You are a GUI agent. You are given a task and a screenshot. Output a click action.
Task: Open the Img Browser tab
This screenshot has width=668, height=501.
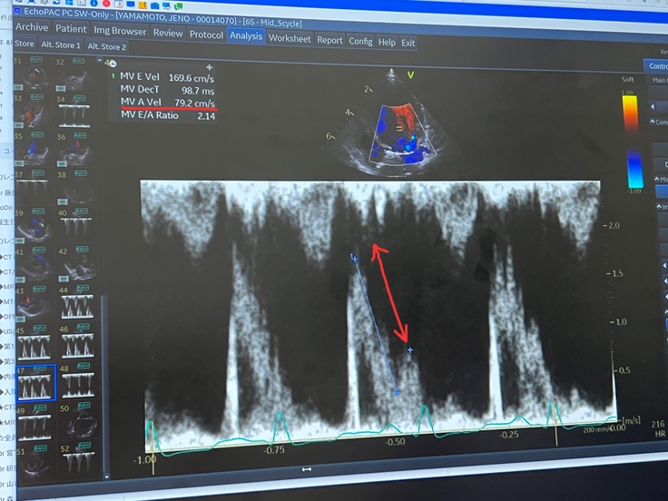pos(120,32)
